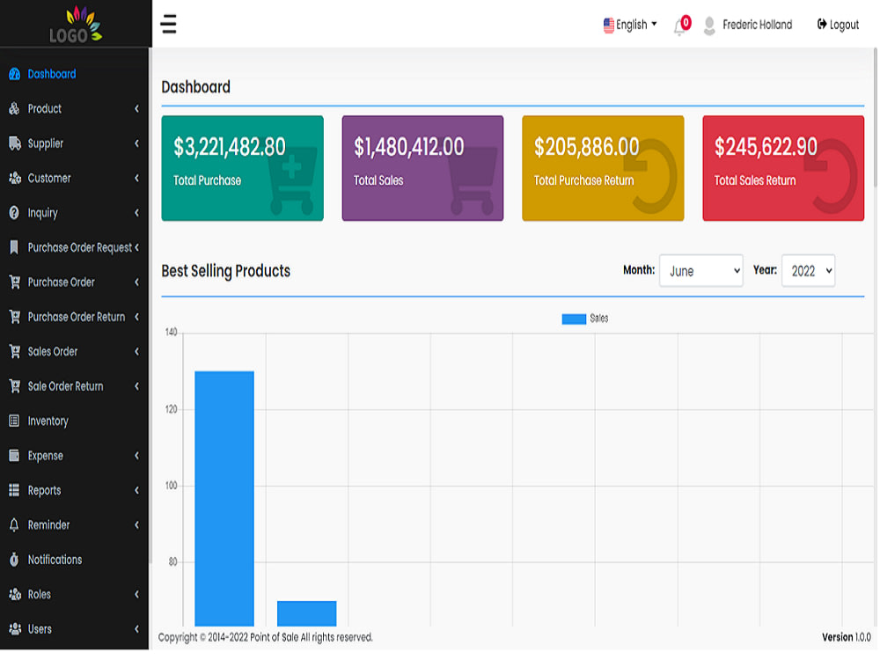Expand the Supplier submenu chevron
The width and height of the screenshot is (880, 660).
(x=136, y=143)
